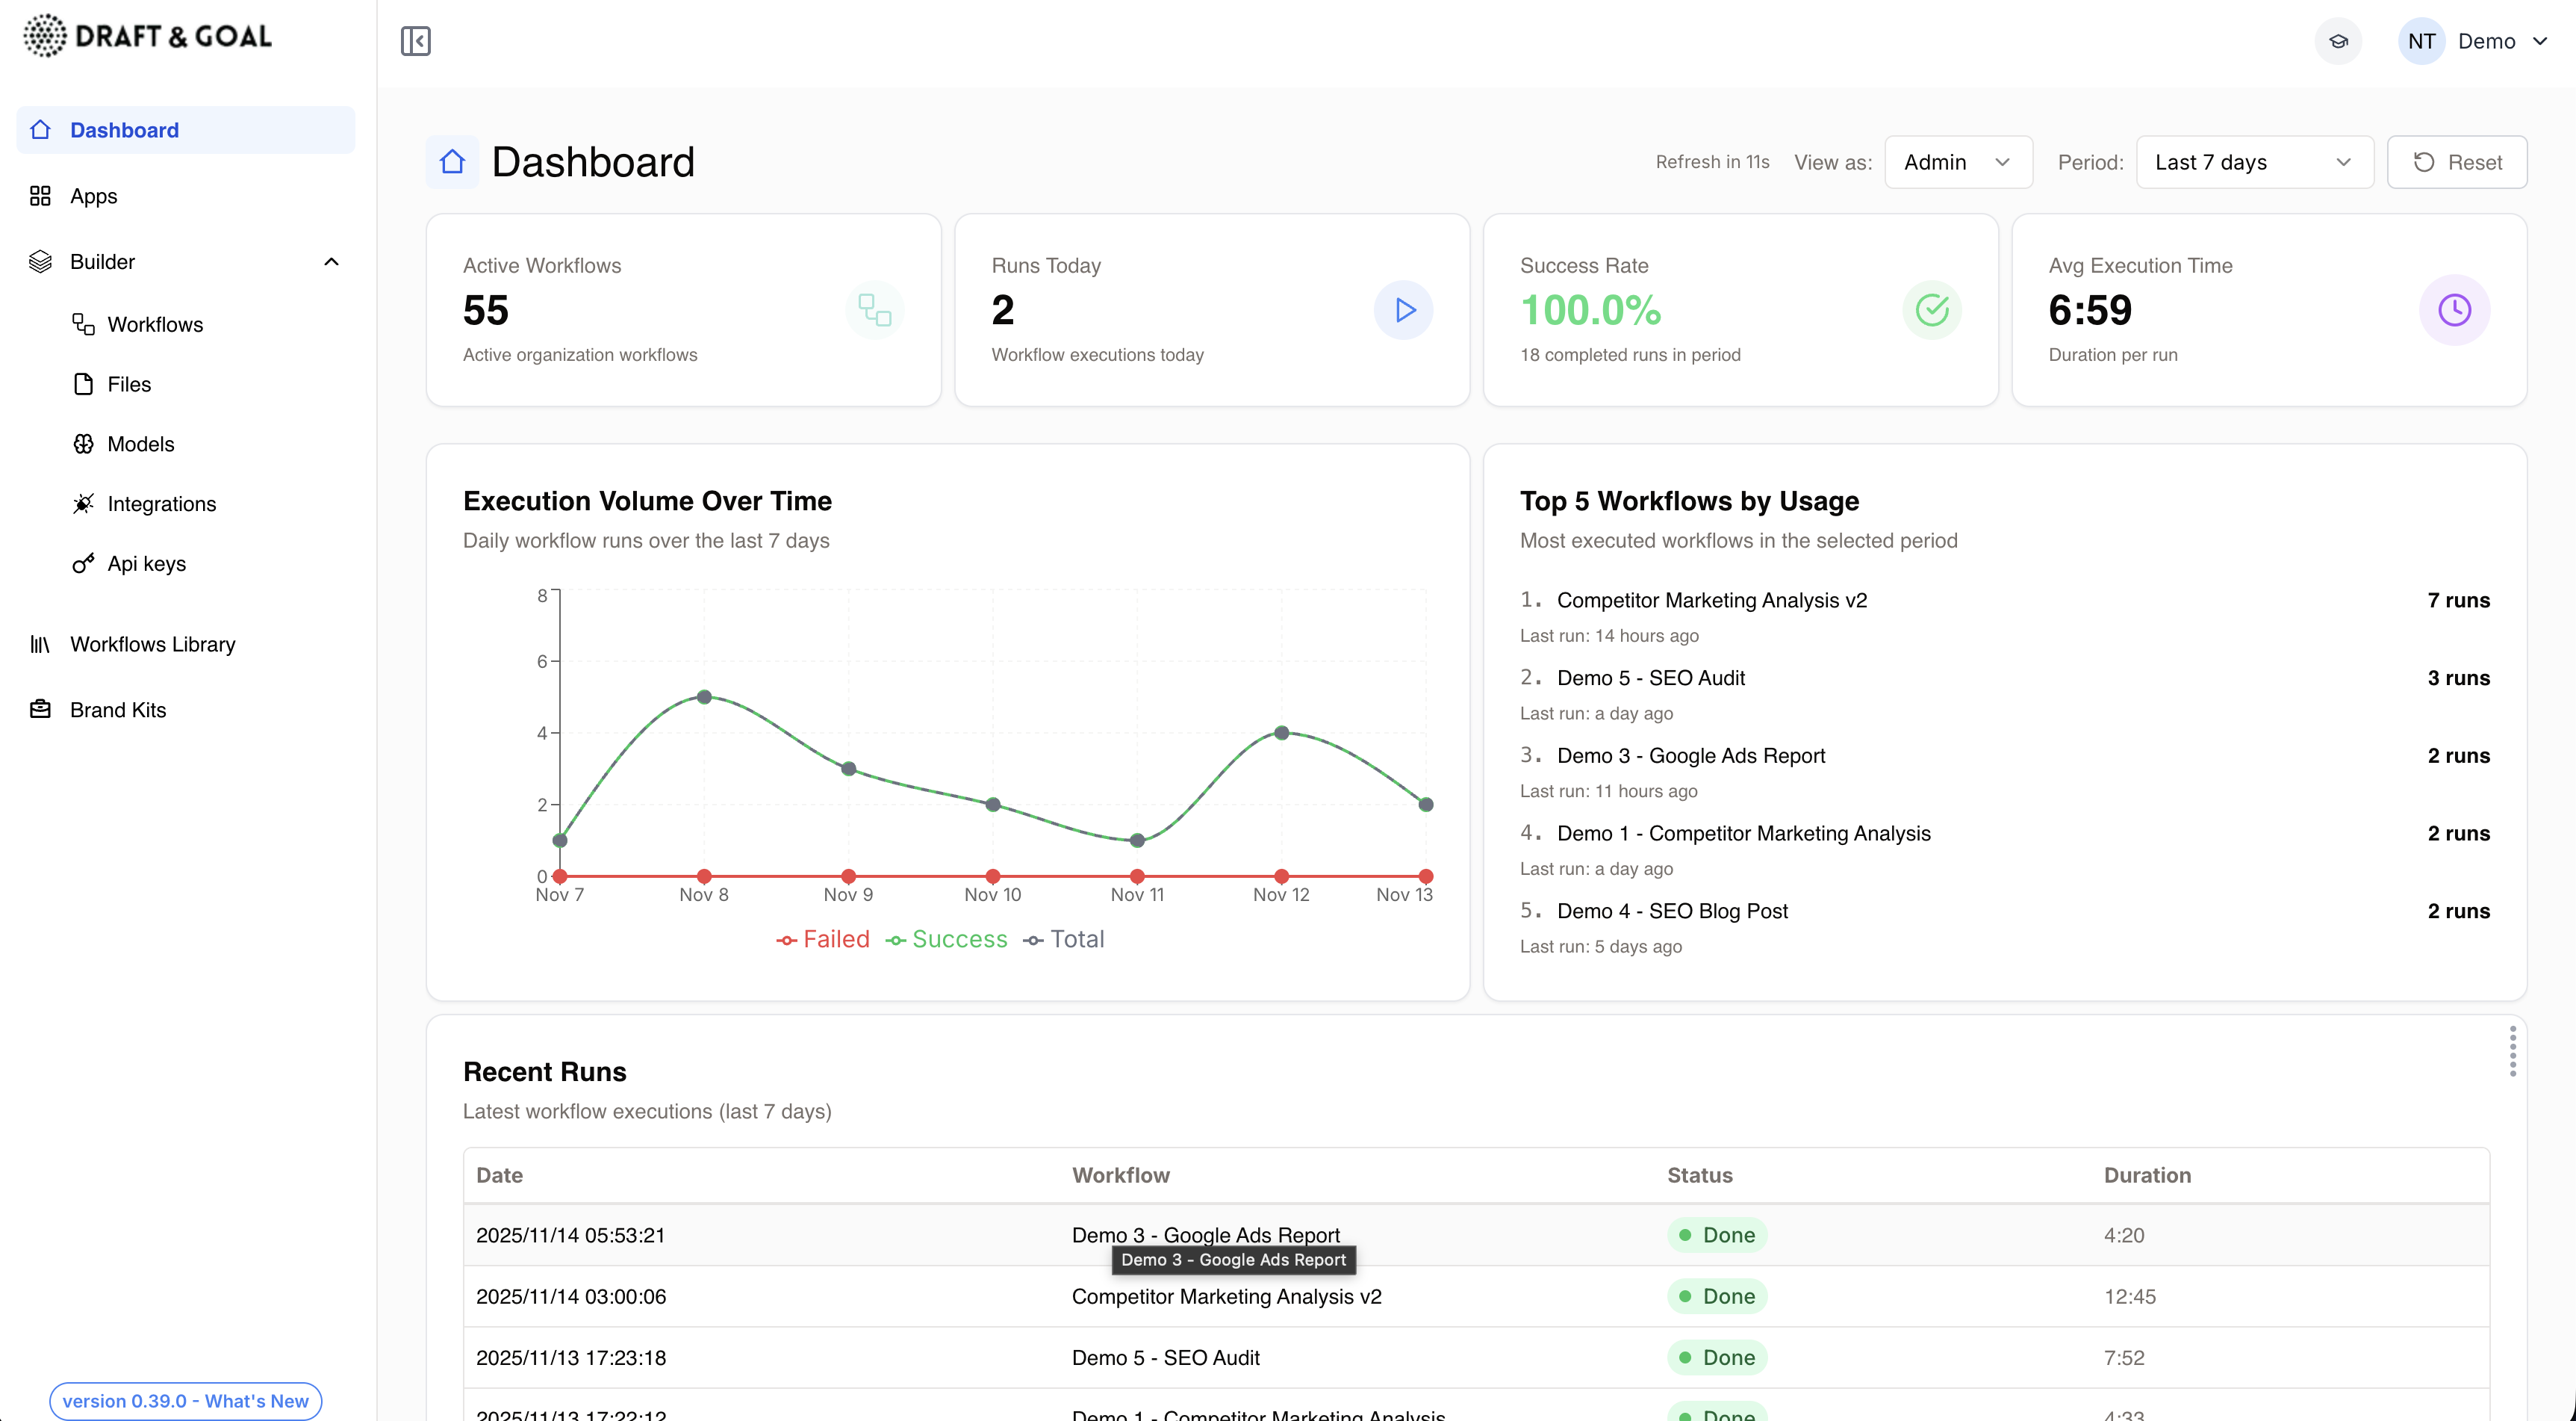2576x1421 pixels.
Task: Open Workflows Library from sidebar
Action: tap(152, 645)
